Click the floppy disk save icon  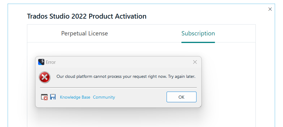pyautogui.click(x=53, y=97)
